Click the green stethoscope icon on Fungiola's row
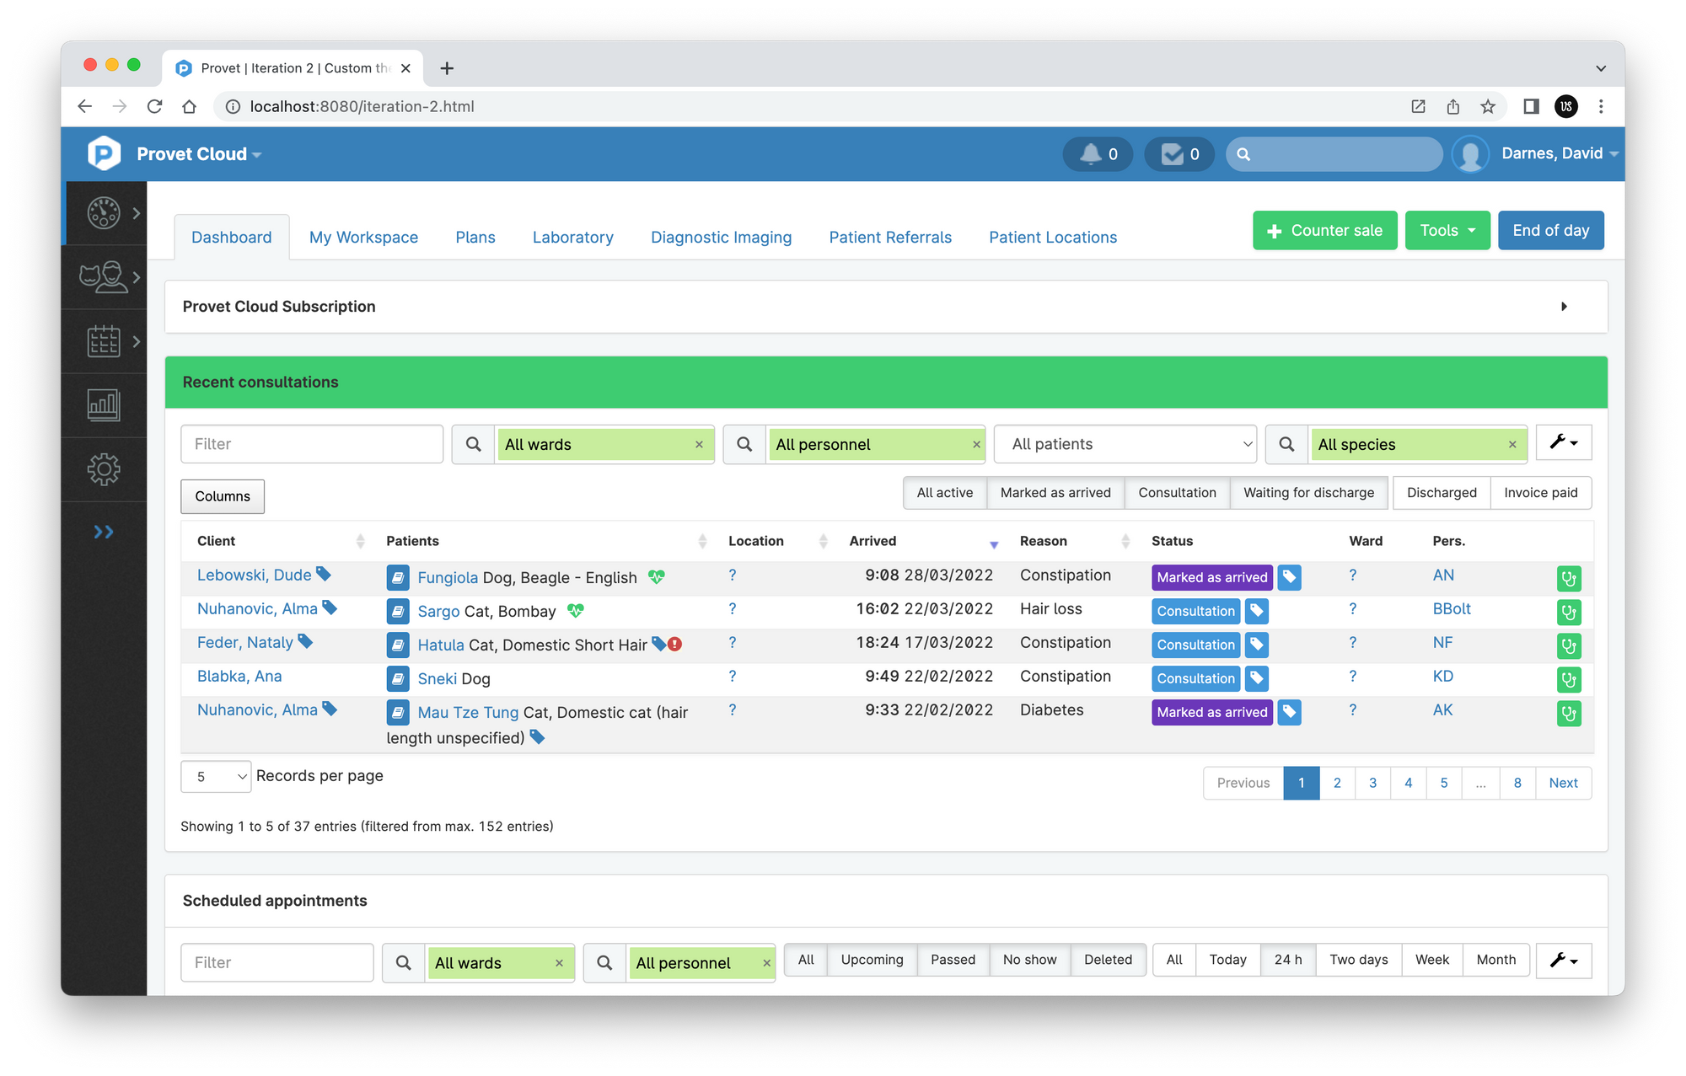This screenshot has height=1076, width=1686. click(1568, 578)
